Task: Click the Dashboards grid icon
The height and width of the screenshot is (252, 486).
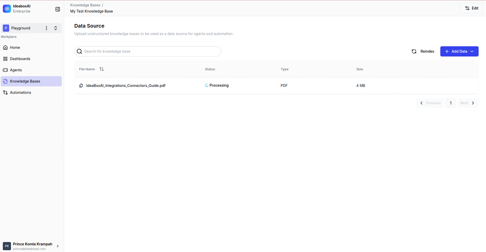Action: [5, 59]
